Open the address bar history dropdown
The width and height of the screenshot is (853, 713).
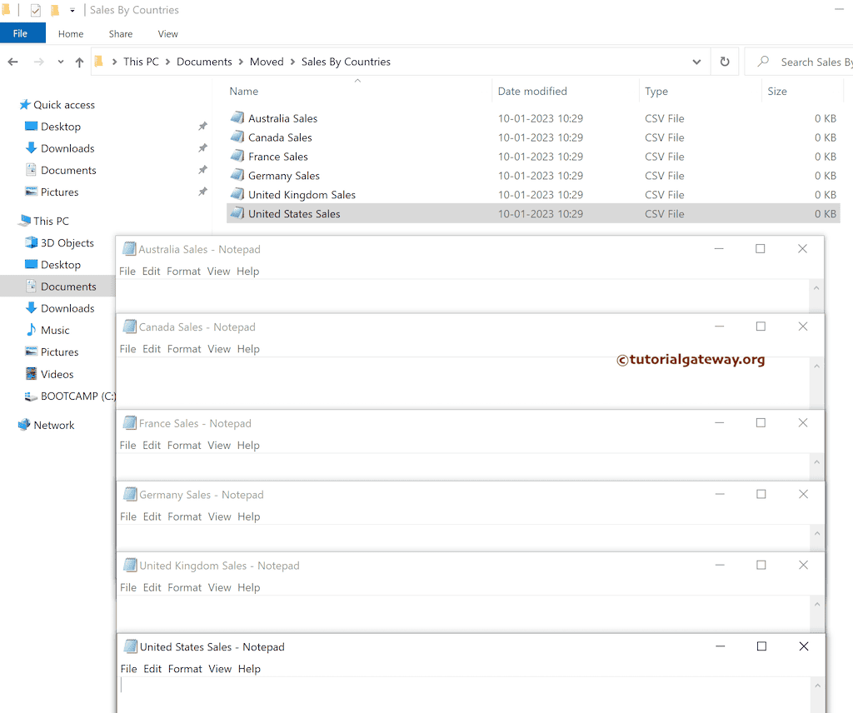tap(696, 61)
